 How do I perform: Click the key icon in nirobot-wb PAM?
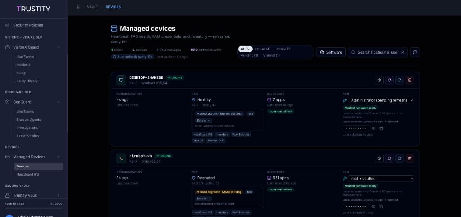(x=345, y=178)
